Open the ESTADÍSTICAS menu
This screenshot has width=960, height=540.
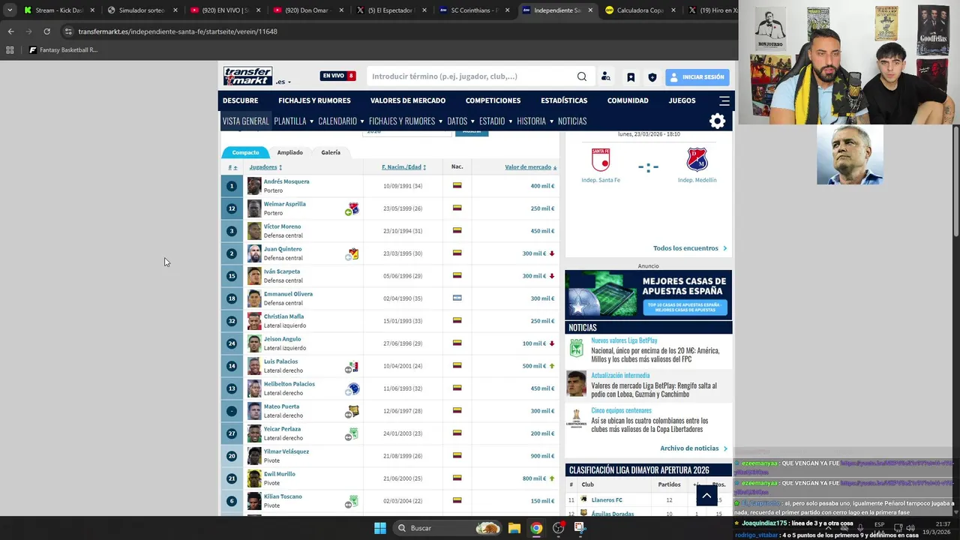pos(564,100)
